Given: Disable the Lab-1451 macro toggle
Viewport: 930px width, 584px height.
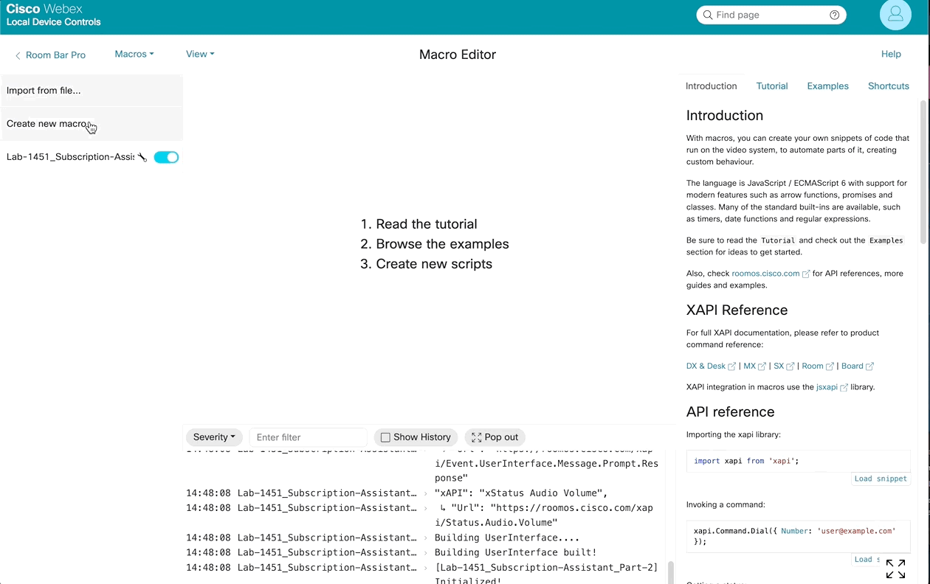Looking at the screenshot, I should point(166,156).
